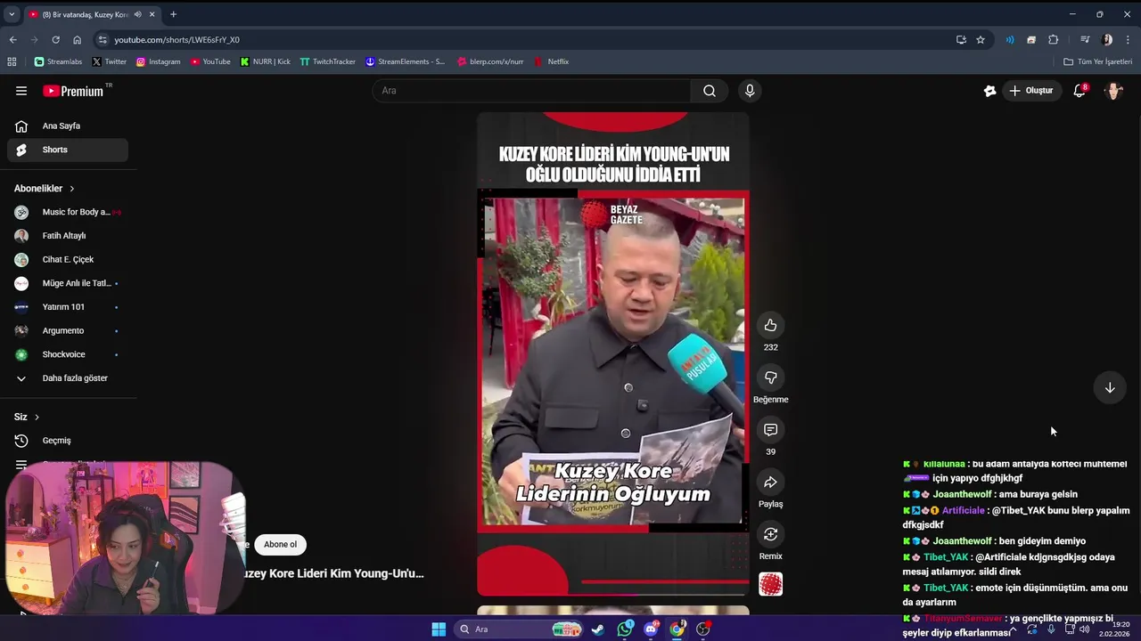Image resolution: width=1141 pixels, height=641 pixels.
Task: Open Chrome three-dot menu
Action: pos(1129,39)
